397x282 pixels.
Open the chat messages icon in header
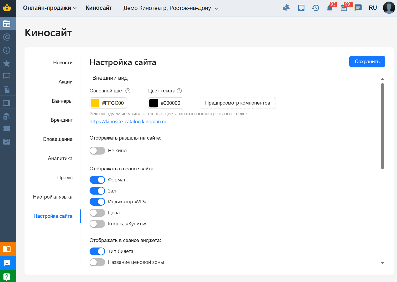tap(358, 8)
